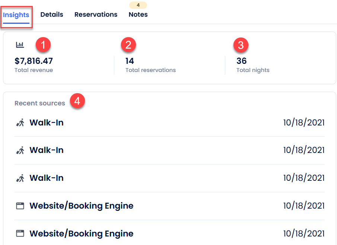Click the first Walk-In source label

point(47,122)
